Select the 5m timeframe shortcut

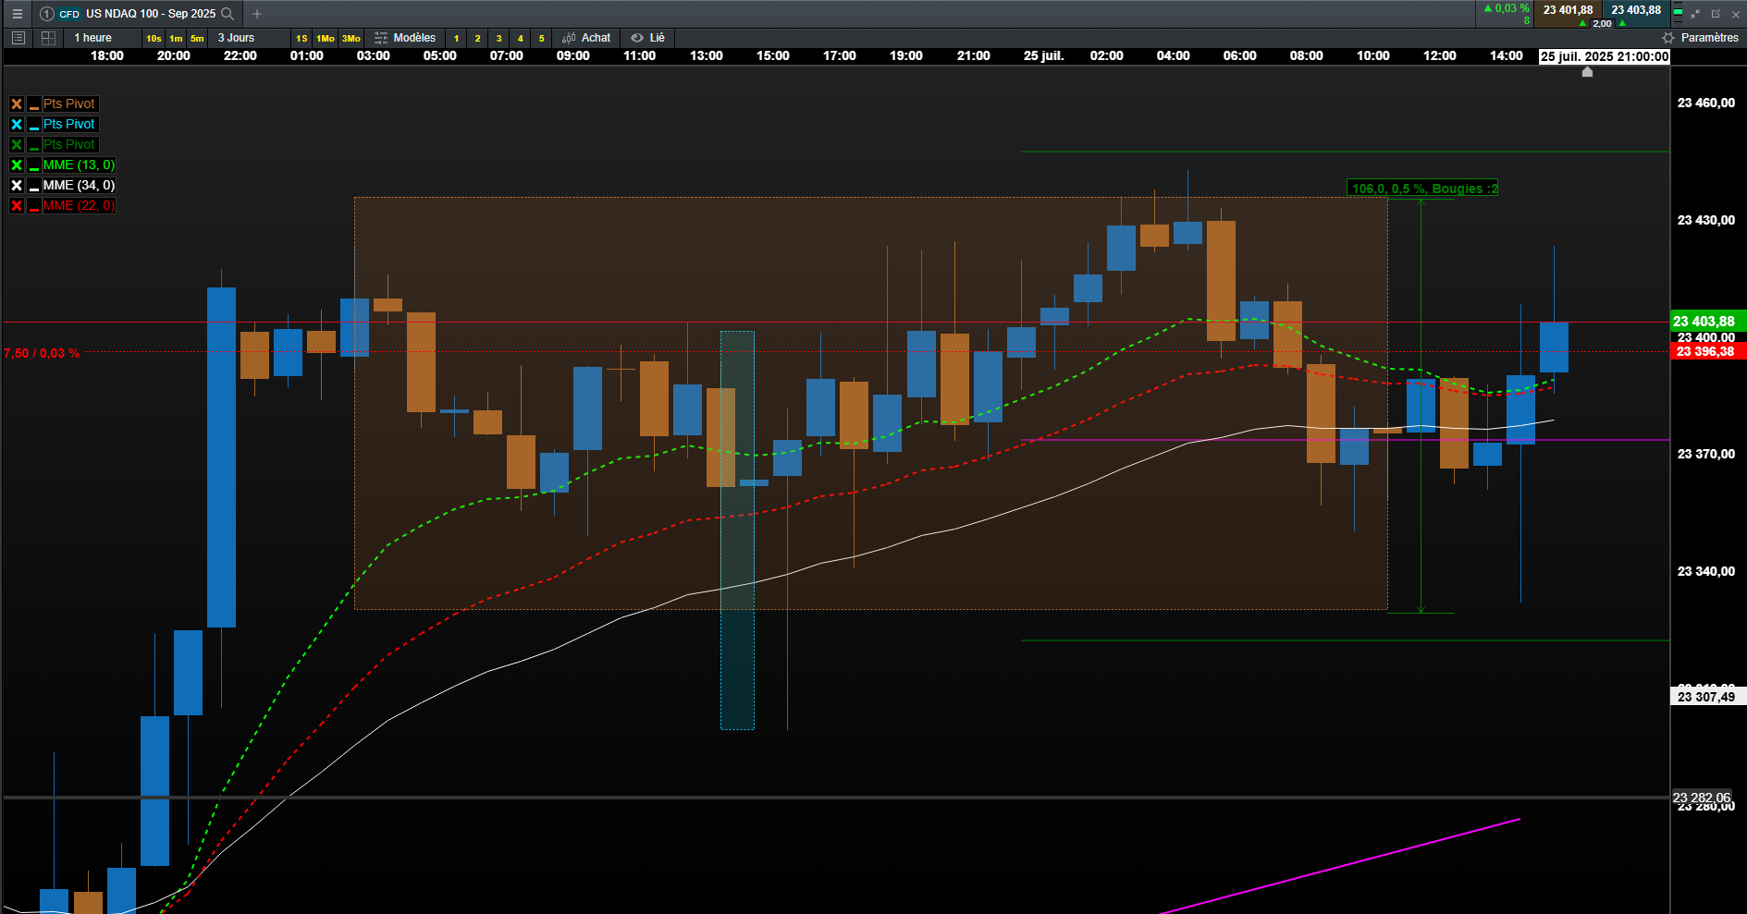pyautogui.click(x=197, y=38)
